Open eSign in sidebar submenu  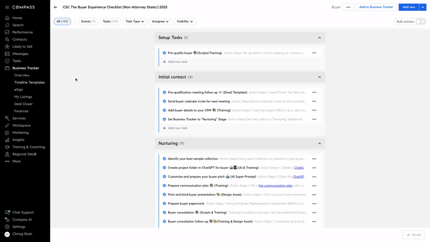click(x=19, y=89)
